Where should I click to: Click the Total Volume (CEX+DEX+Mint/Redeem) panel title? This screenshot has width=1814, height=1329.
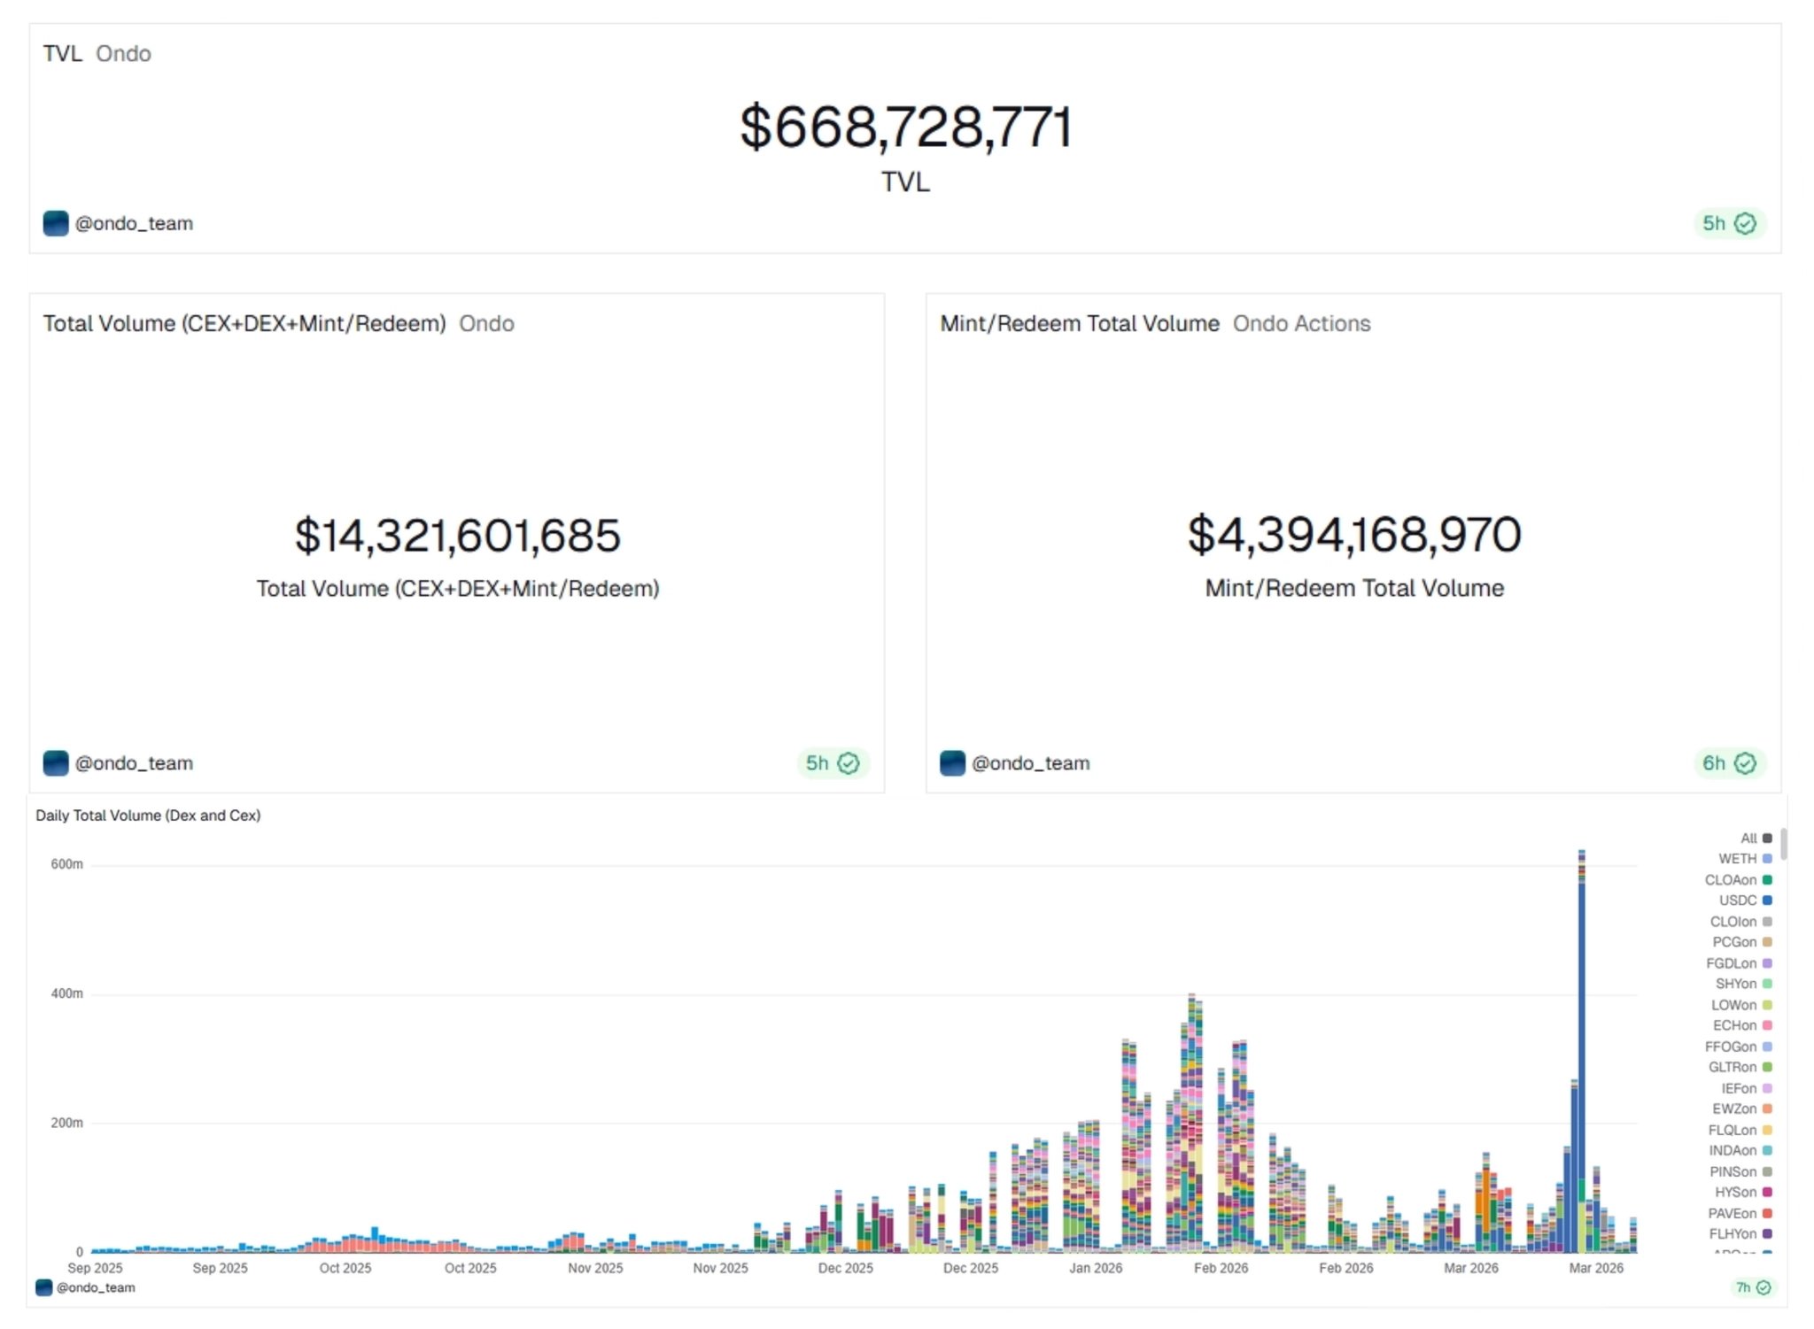point(244,324)
